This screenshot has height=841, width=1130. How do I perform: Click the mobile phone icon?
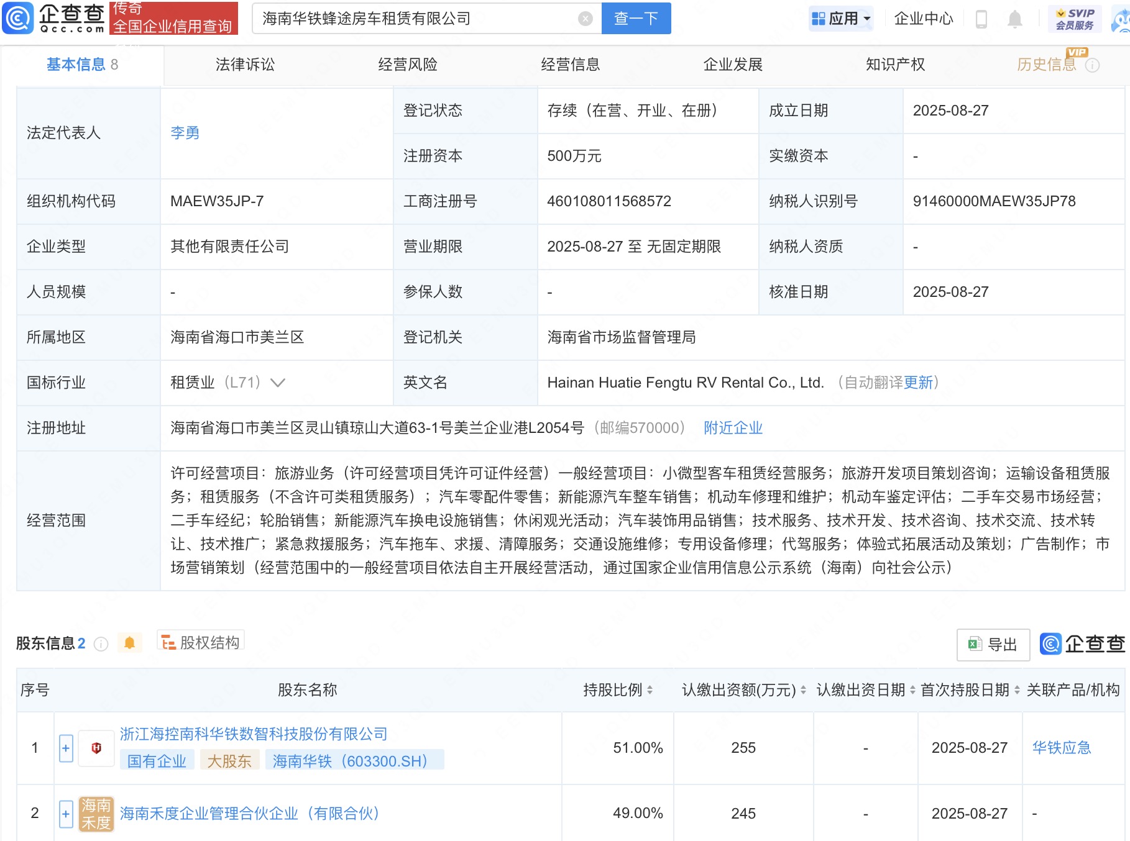(x=981, y=19)
